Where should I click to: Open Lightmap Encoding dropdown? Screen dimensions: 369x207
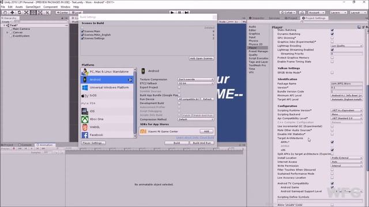pos(347,46)
